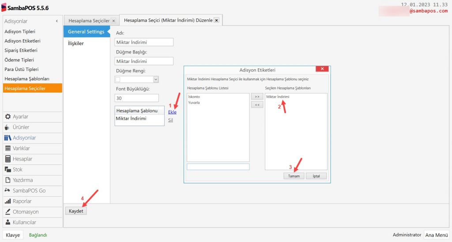Focus the Düğme Başlığı input field

[144, 61]
